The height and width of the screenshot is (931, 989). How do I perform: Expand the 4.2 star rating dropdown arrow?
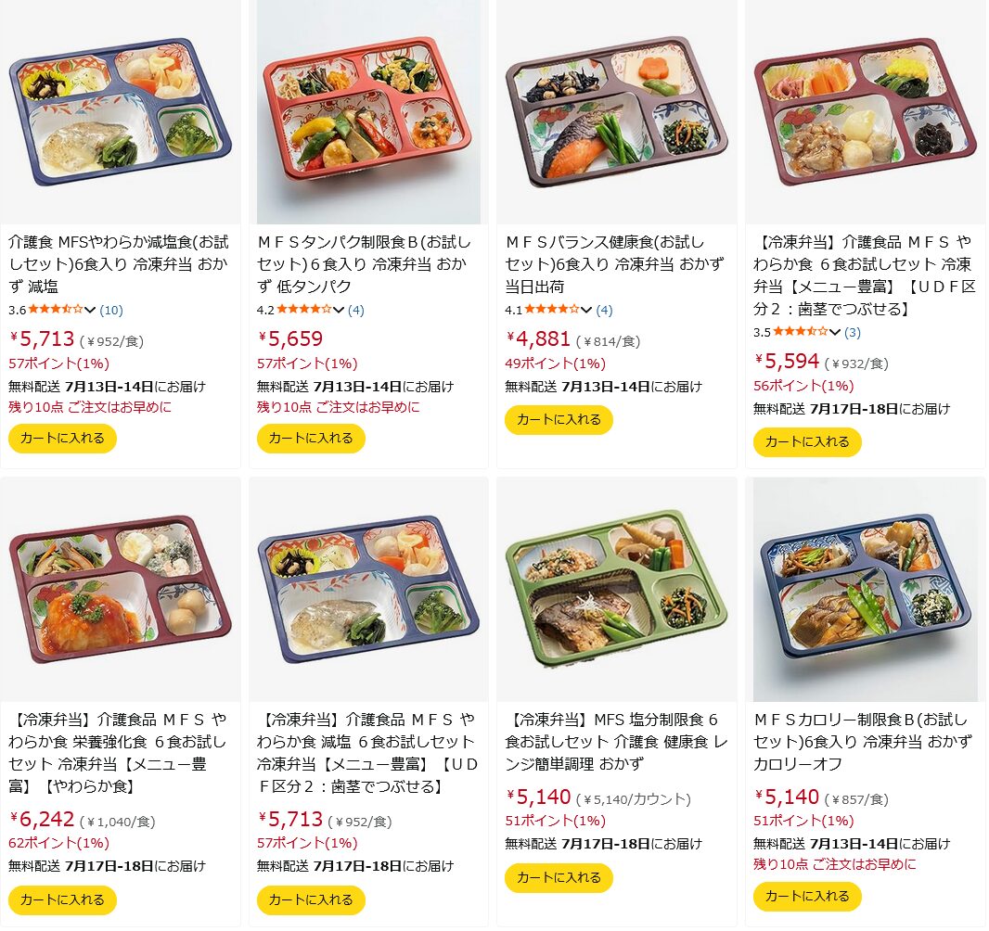(x=339, y=310)
